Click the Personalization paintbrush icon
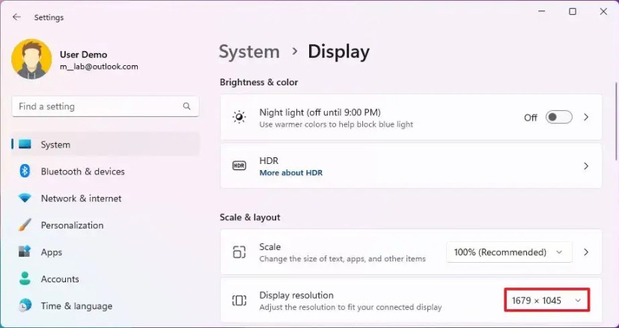Screen dimensions: 619x328 click(25, 225)
